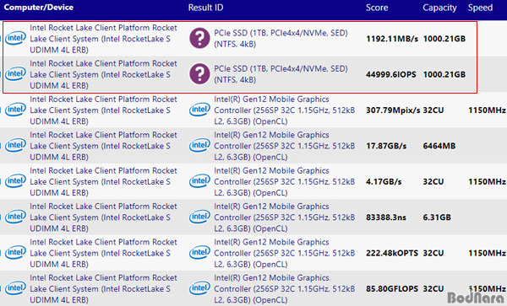Open the Gen12 Graphics result link scoring 85.80GFLOPS

tap(285, 289)
